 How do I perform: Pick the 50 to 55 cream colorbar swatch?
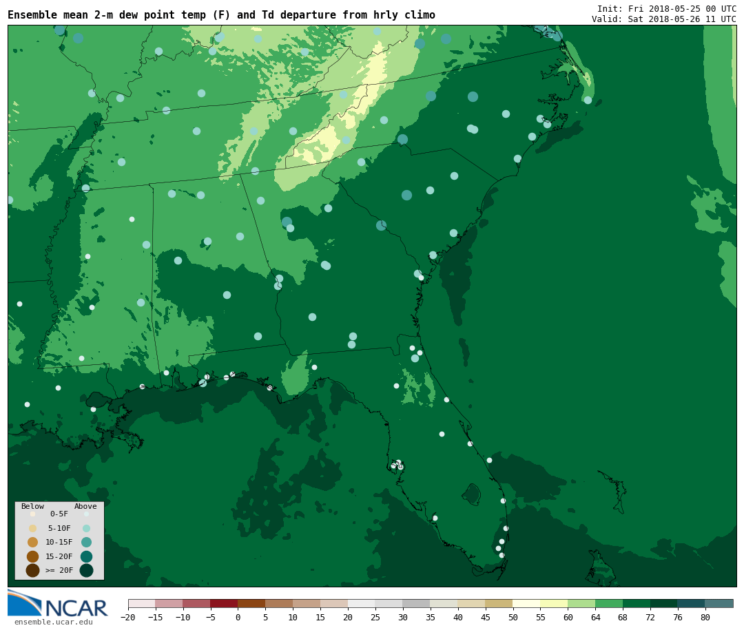click(527, 603)
